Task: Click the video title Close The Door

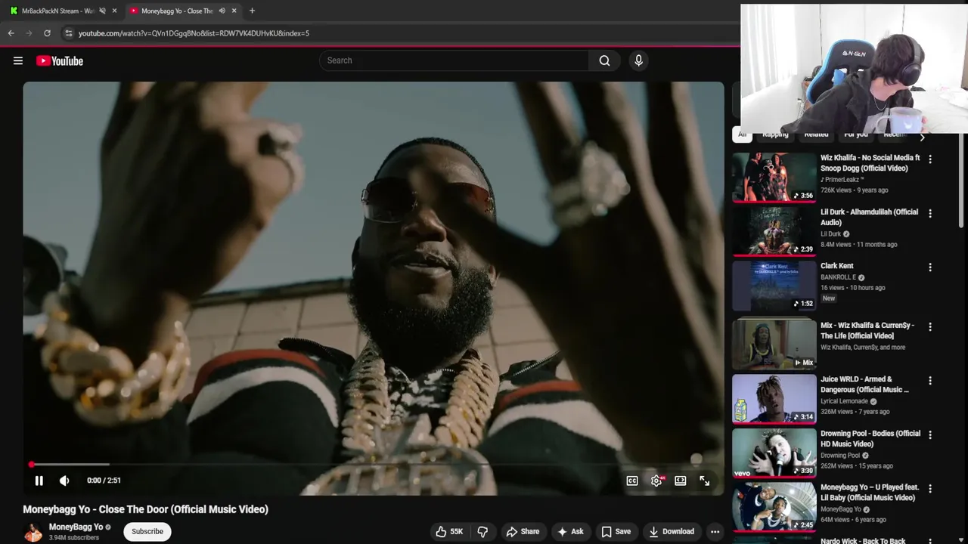Action: point(145,509)
